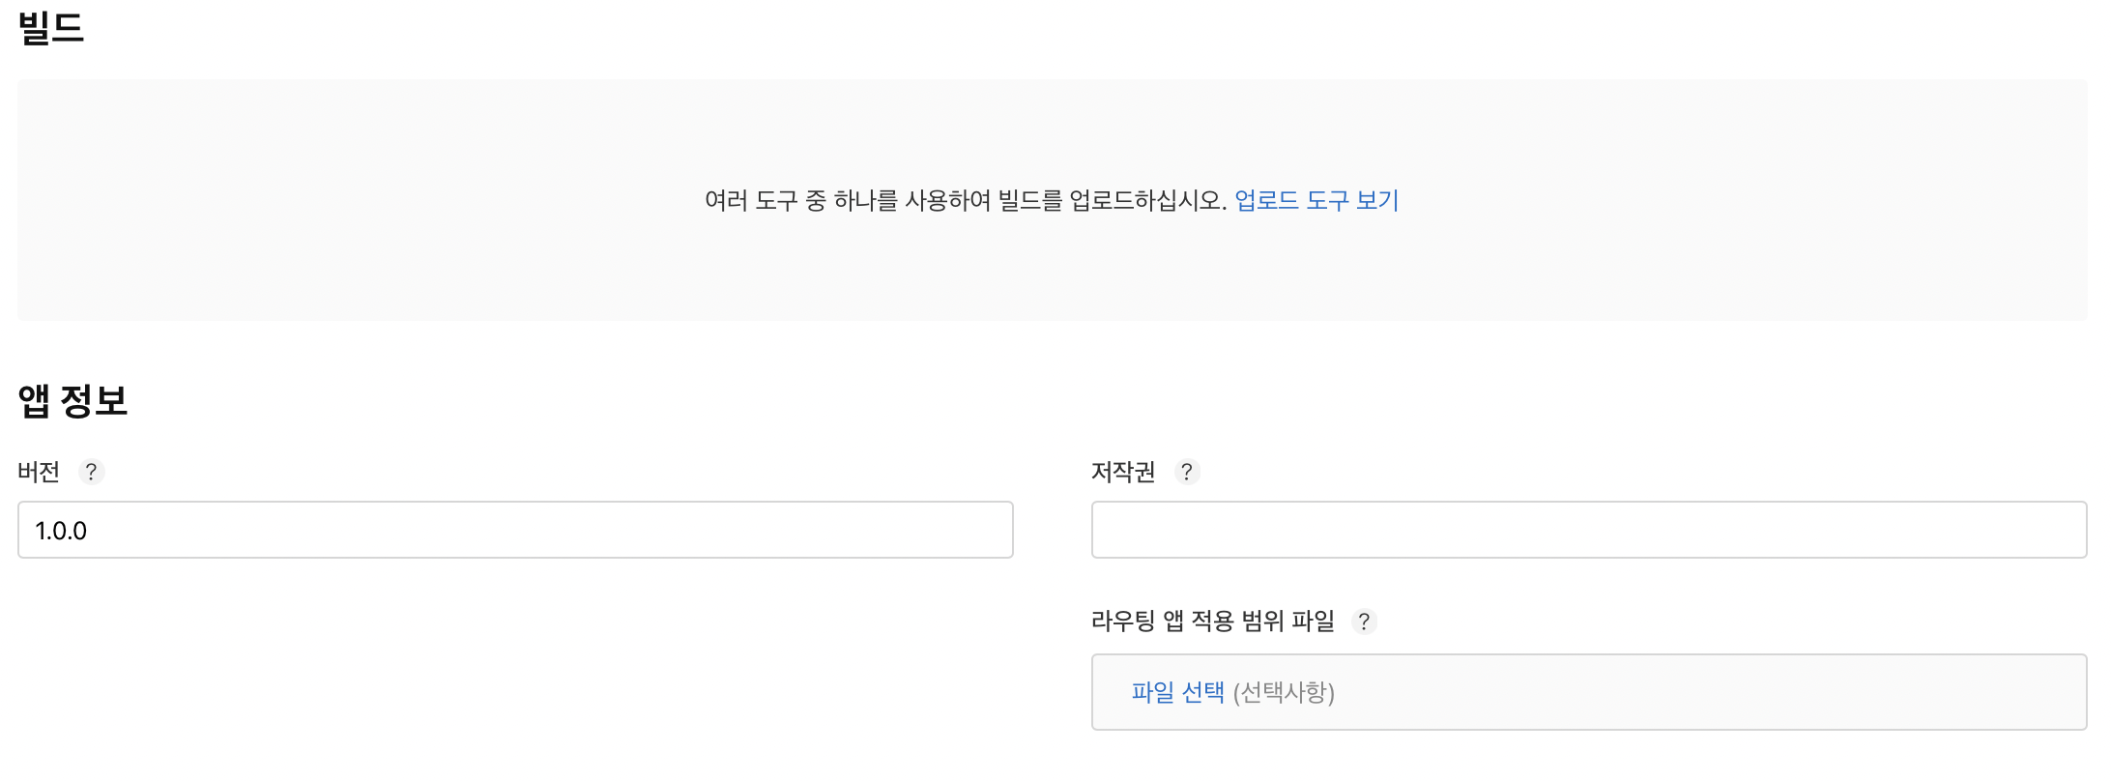Click empty right side of file picker box
Viewport: 2111px width, 781px height.
tap(1740, 692)
